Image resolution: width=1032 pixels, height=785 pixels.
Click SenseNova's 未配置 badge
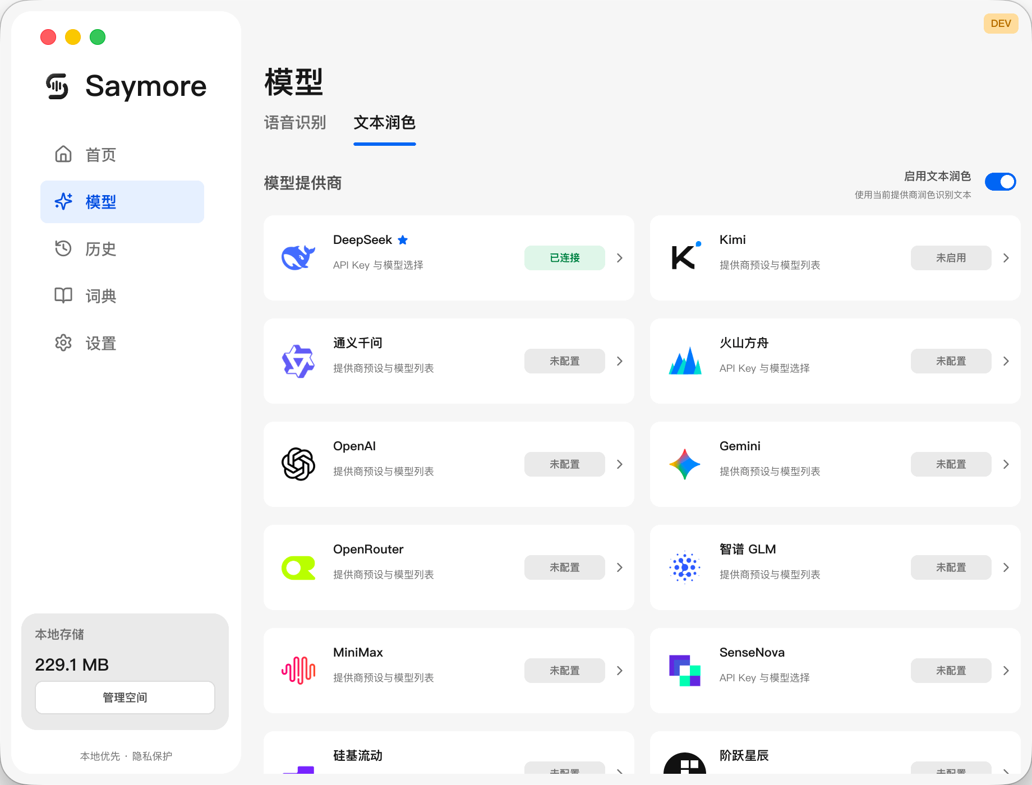[951, 671]
